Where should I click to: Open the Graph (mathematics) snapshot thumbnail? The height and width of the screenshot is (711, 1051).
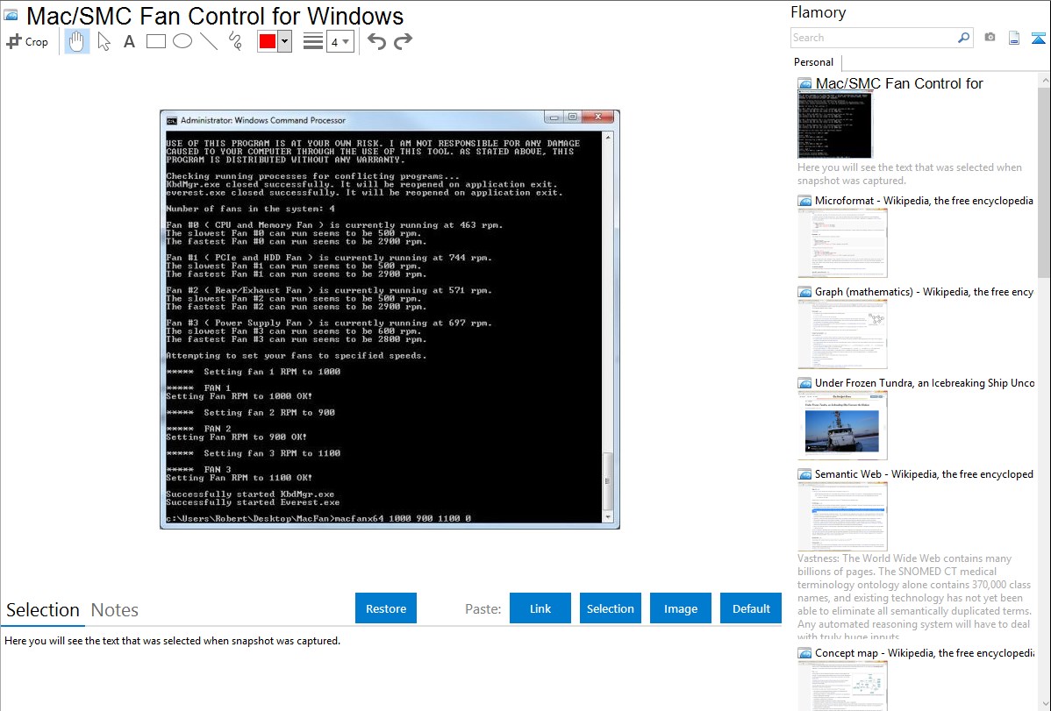pos(842,334)
